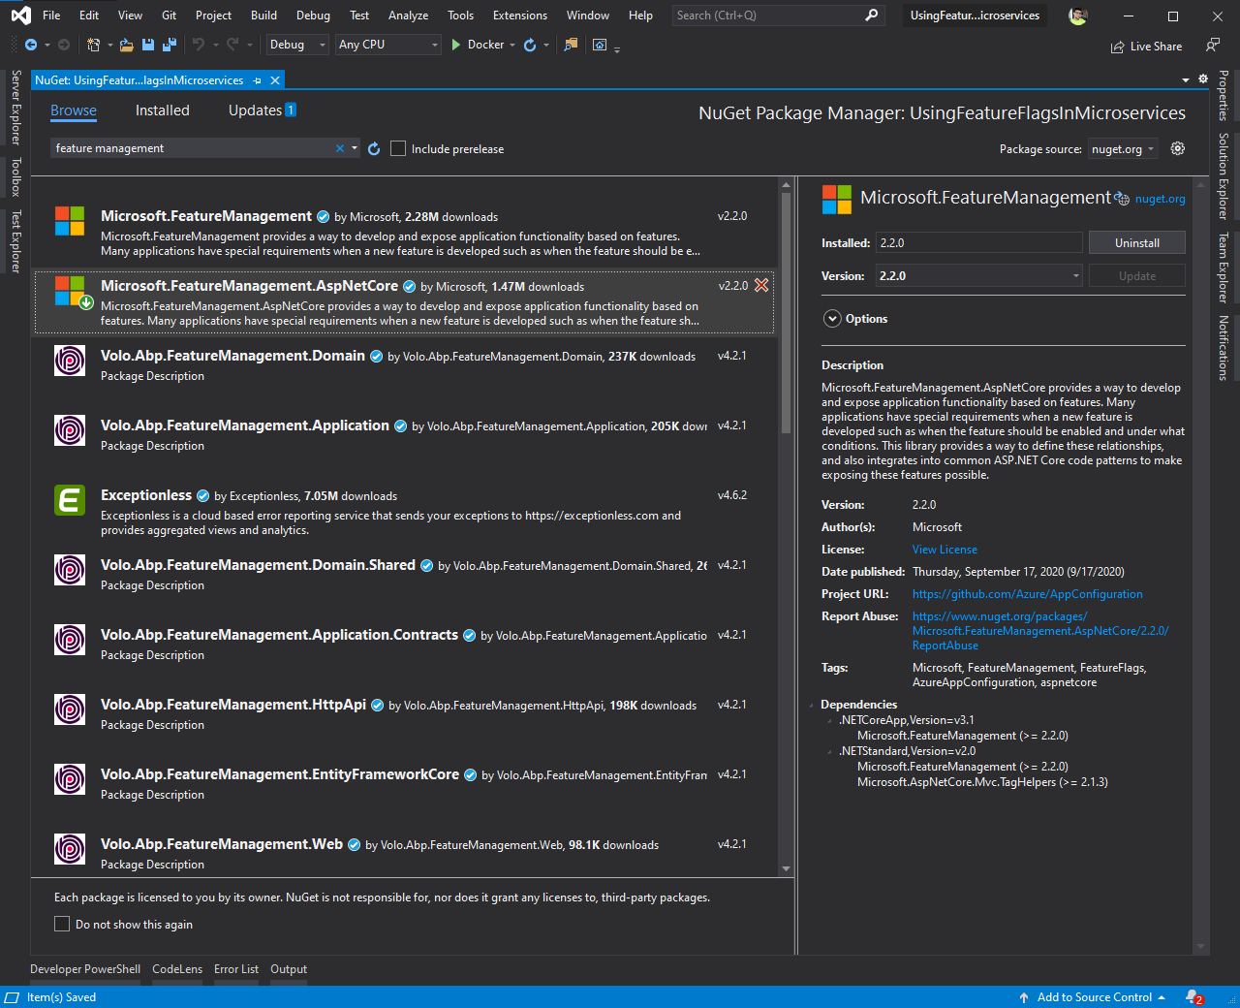Click the user account avatar
The image size is (1240, 1008).
(1078, 16)
